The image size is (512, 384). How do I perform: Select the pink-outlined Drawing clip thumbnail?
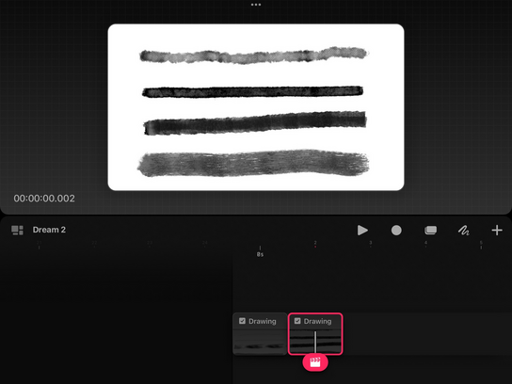(x=315, y=342)
